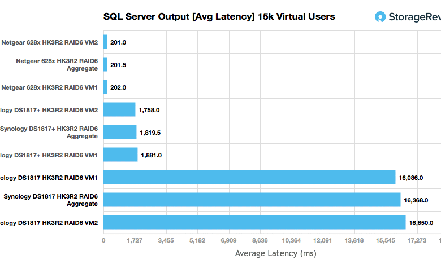This screenshot has height=273, width=441.
Task: Click the bar with value 16,086.0
Action: pos(249,177)
